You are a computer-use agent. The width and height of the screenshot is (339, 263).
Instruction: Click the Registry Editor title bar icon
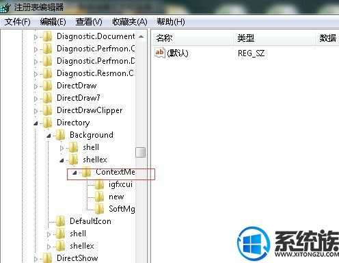pyautogui.click(x=5, y=8)
